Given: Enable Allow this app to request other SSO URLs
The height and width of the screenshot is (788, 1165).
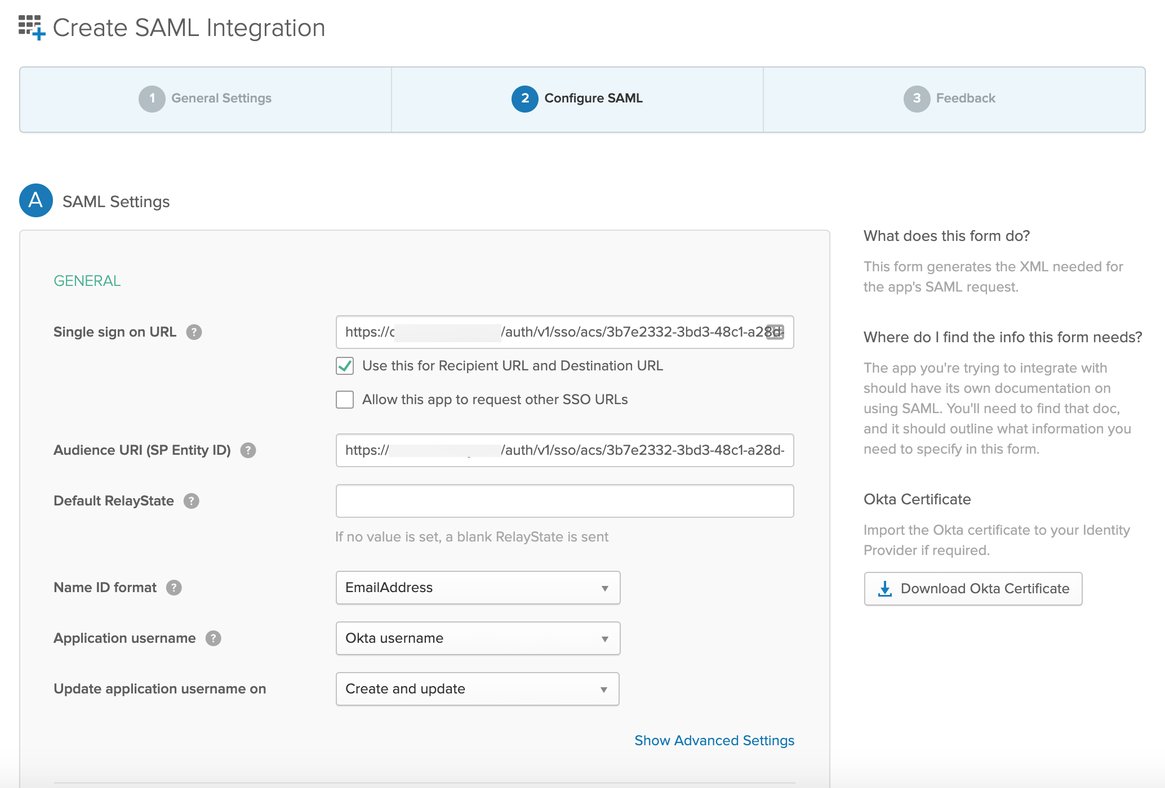Looking at the screenshot, I should tap(345, 400).
